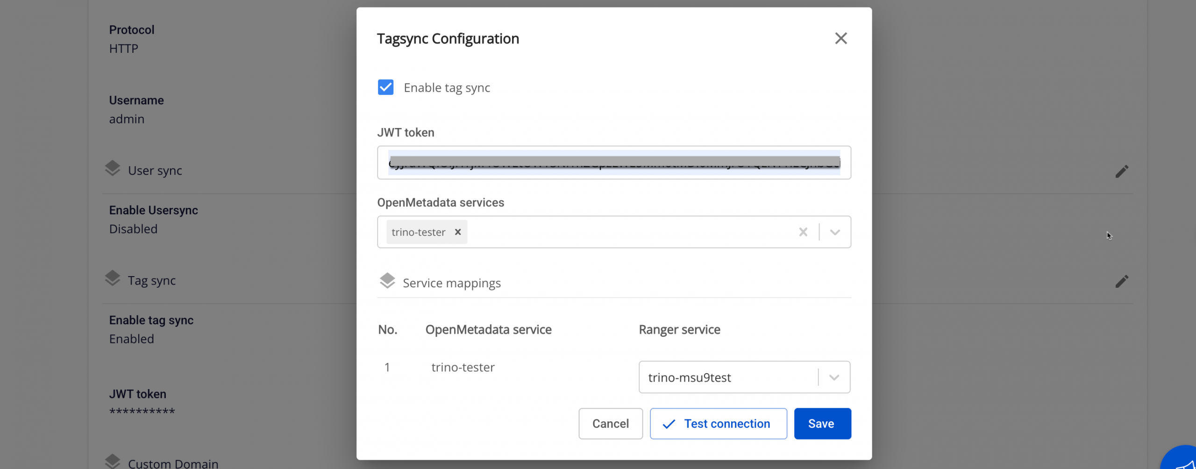Click the layers icon beside Tag sync
The image size is (1196, 469).
113,278
